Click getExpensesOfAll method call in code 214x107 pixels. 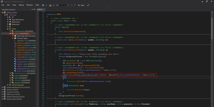coord(90,65)
